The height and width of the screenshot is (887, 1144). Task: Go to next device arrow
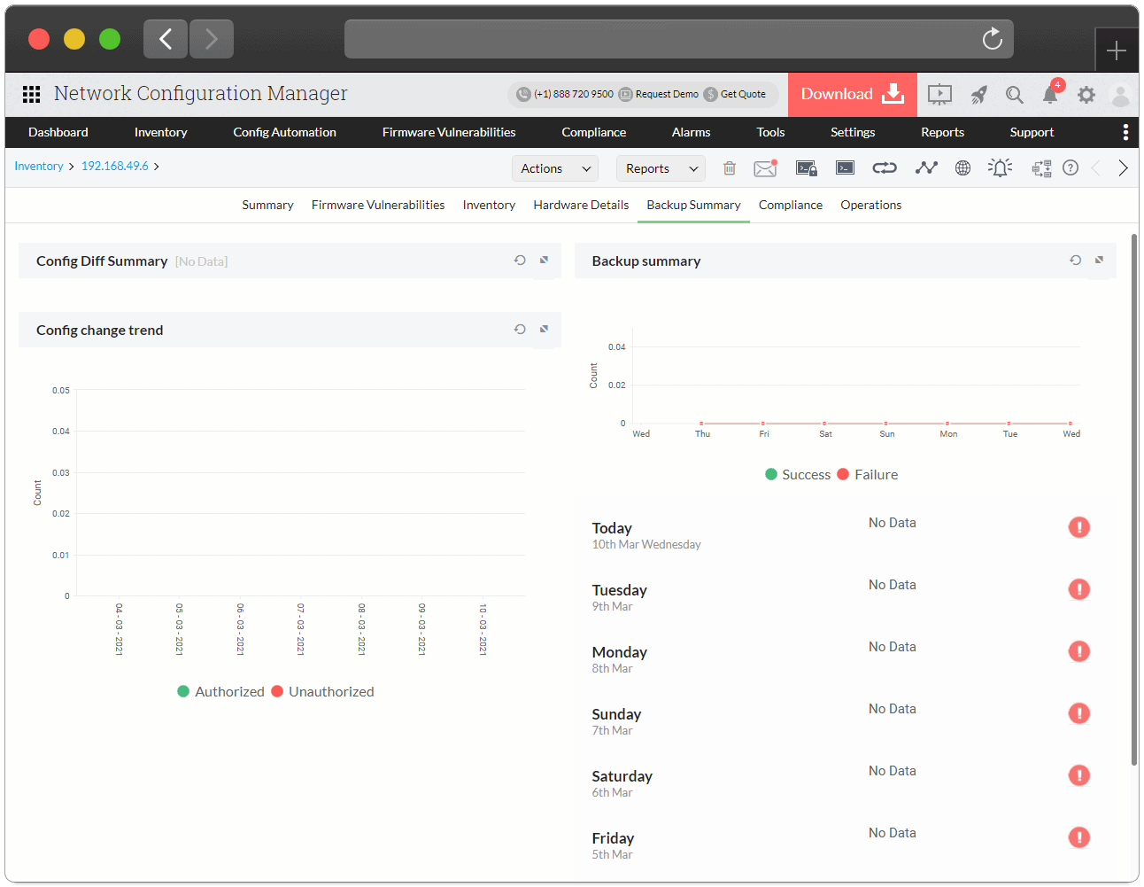pos(1123,167)
